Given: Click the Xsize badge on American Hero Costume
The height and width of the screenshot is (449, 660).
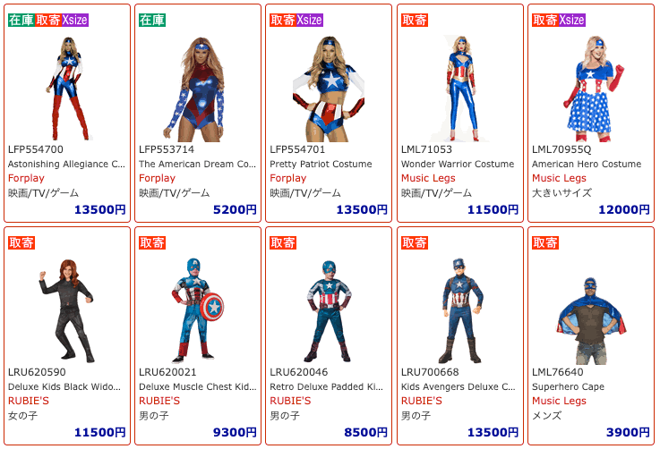Looking at the screenshot, I should pos(571,20).
